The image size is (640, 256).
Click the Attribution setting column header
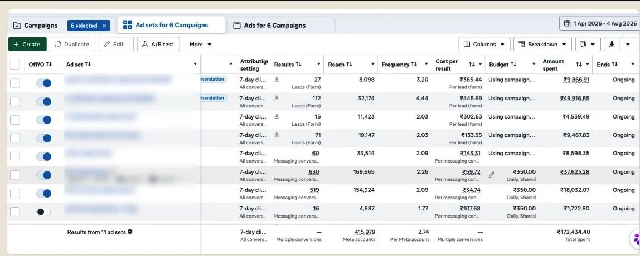(254, 65)
